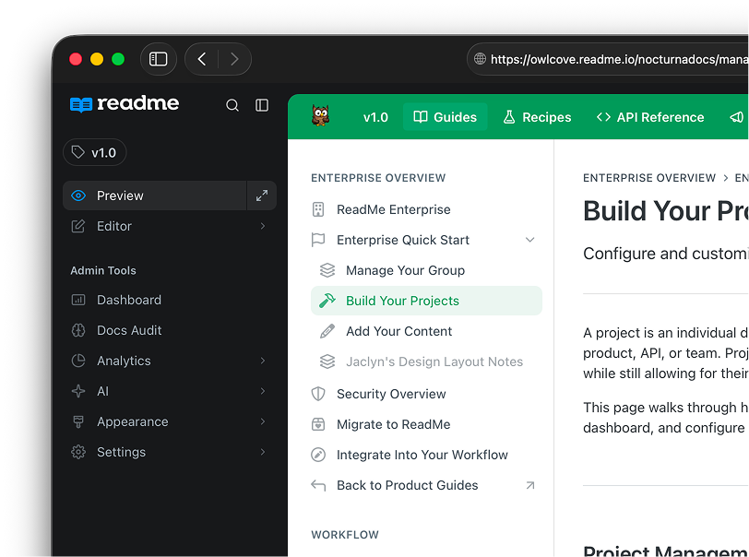Click the external link arrow beside Back to Product Guides
The image size is (749, 557).
(529, 485)
